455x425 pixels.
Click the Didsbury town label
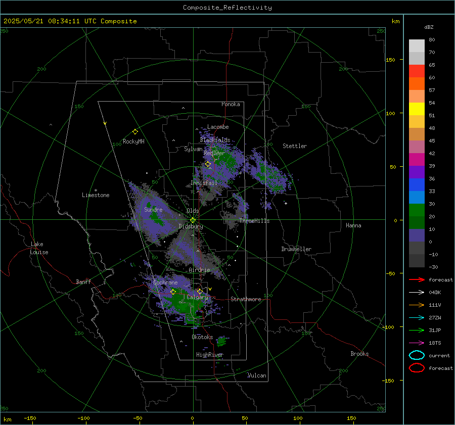191,226
